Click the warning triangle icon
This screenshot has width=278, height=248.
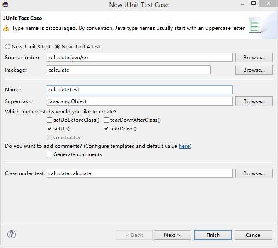pyautogui.click(x=6, y=29)
